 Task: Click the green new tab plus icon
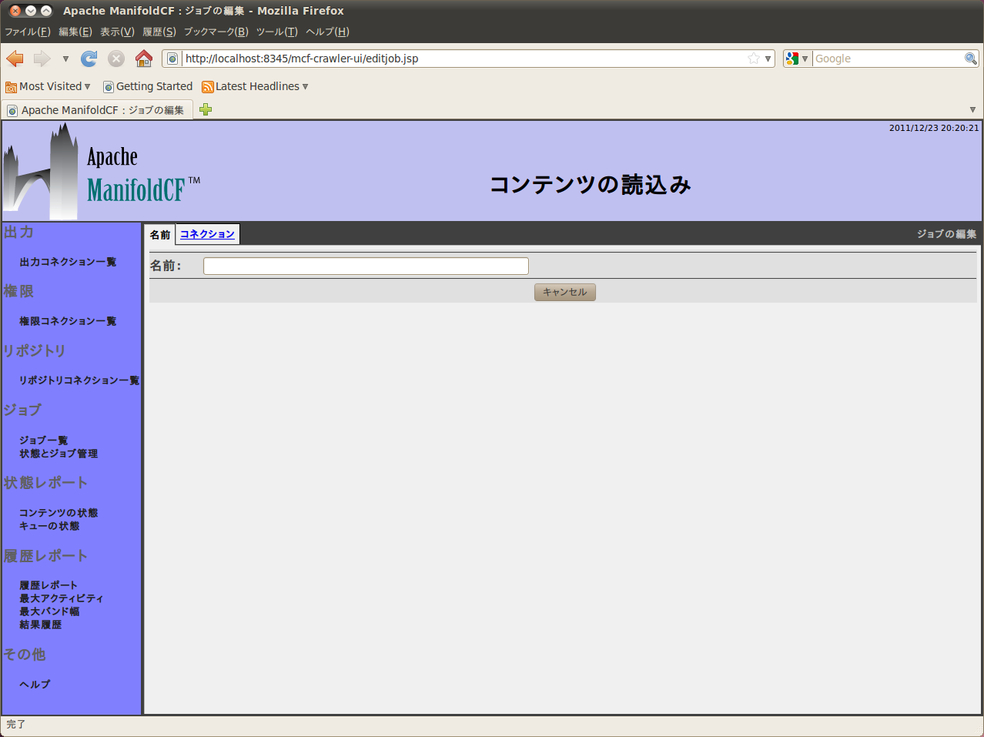pos(206,109)
